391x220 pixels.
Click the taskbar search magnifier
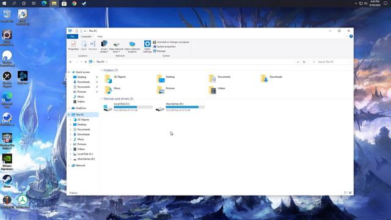pos(14,4)
